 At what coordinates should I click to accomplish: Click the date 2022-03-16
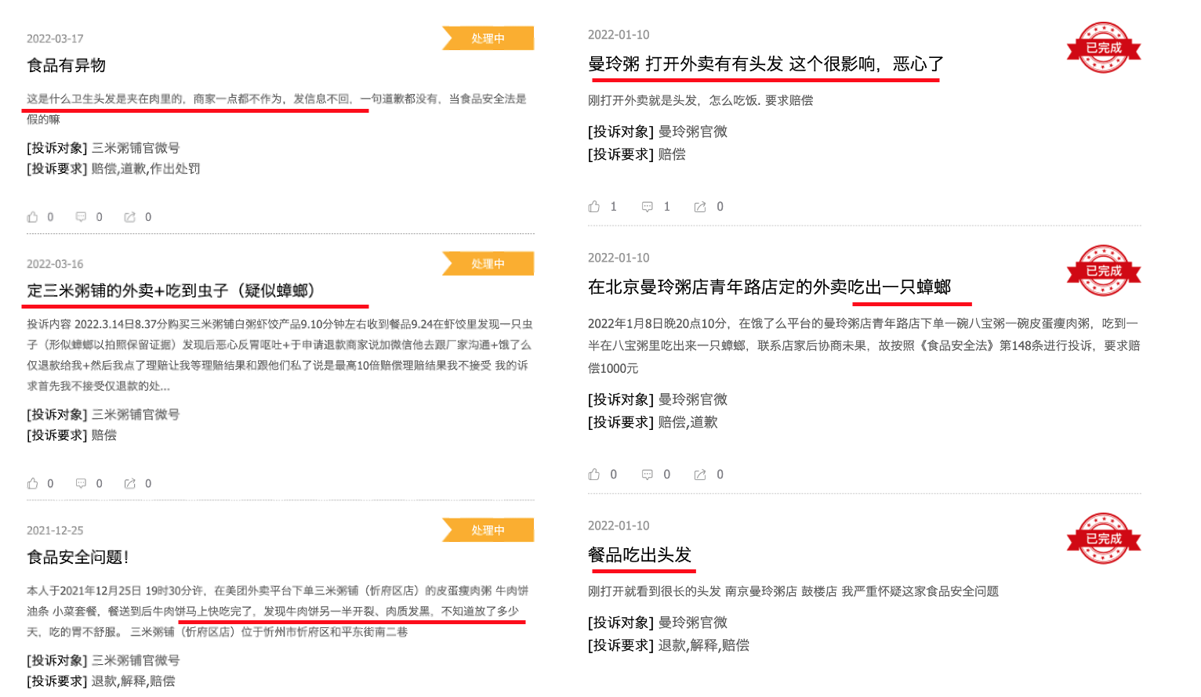click(x=55, y=264)
